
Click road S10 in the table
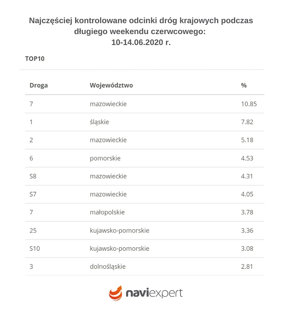point(35,248)
